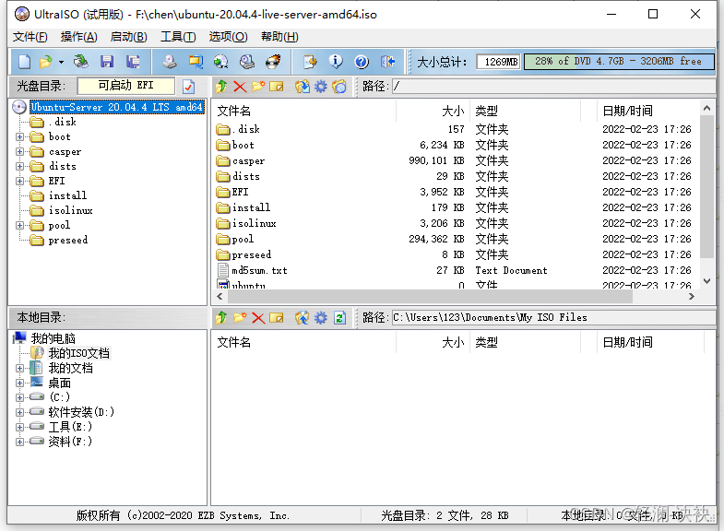Image resolution: width=724 pixels, height=531 pixels.
Task: Click the notepad with gear toolbar icon
Action: point(310,62)
